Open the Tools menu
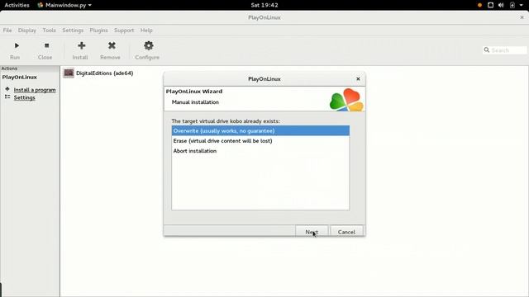529x297 pixels. (x=49, y=30)
